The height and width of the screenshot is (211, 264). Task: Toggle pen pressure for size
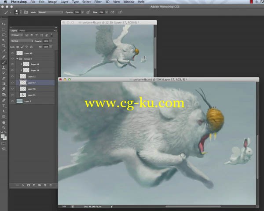(120, 12)
